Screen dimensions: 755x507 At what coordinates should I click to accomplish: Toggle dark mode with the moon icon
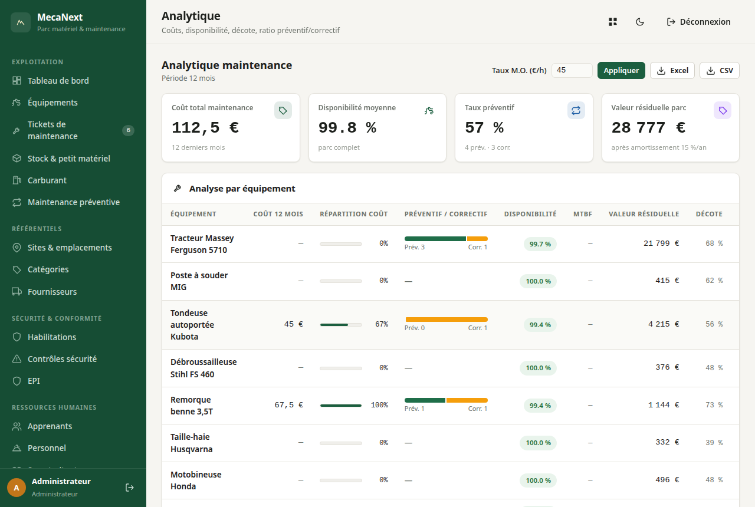pos(640,22)
